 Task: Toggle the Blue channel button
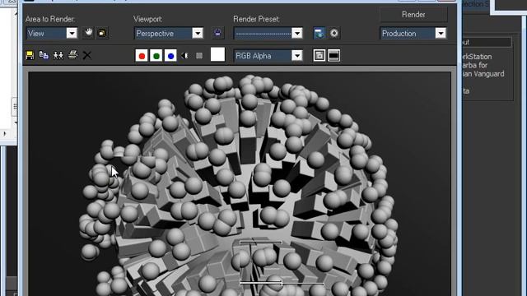170,56
